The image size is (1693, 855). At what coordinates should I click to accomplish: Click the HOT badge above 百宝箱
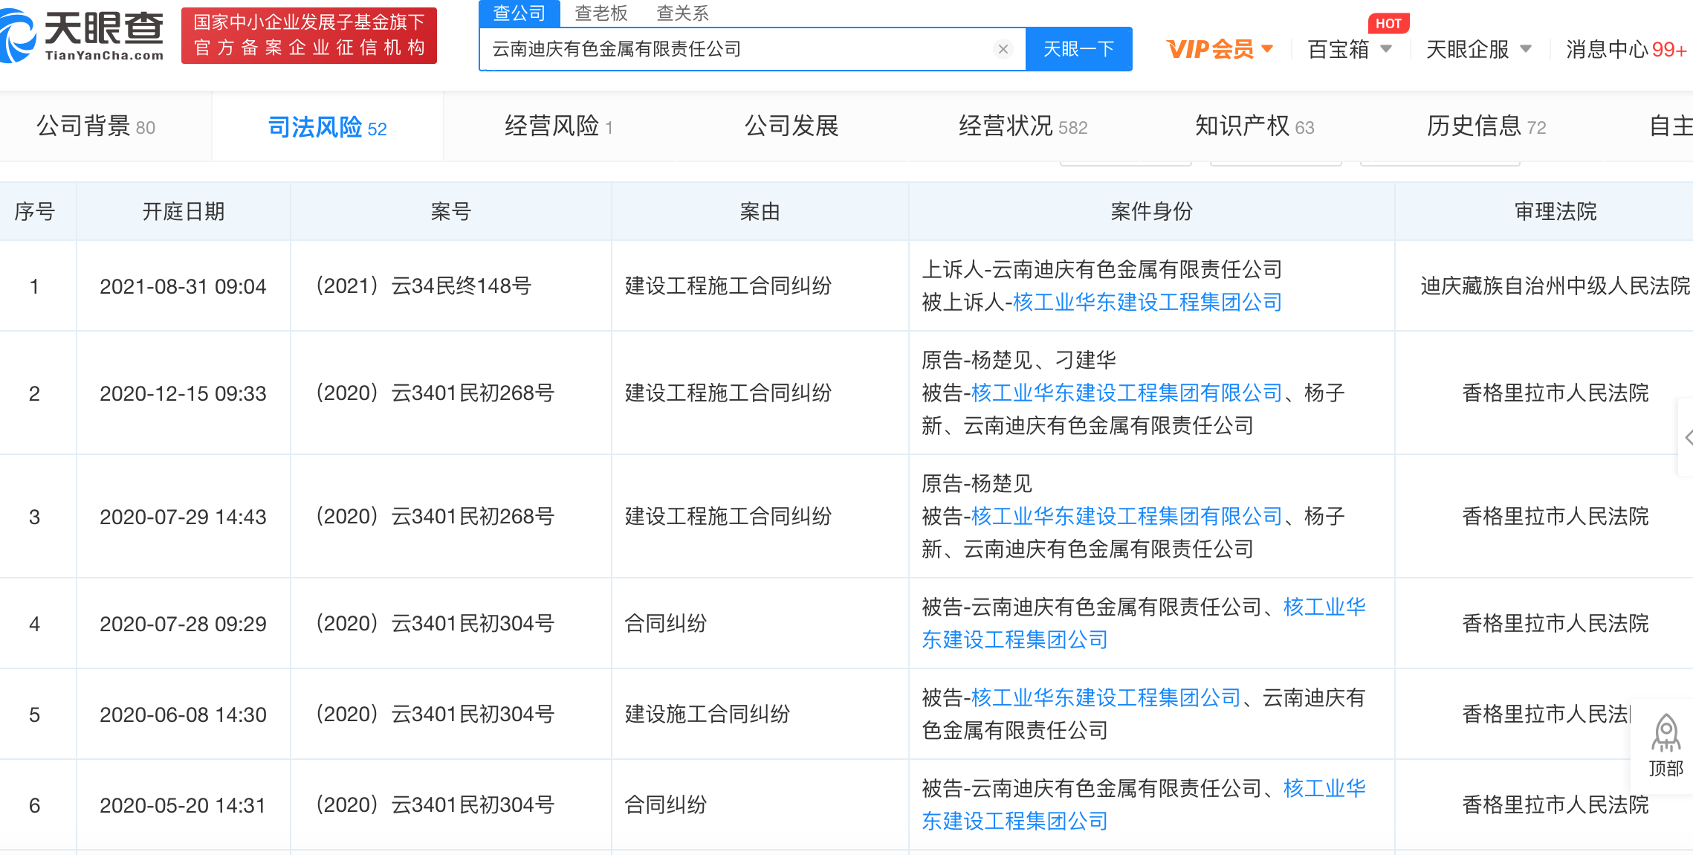1388,23
